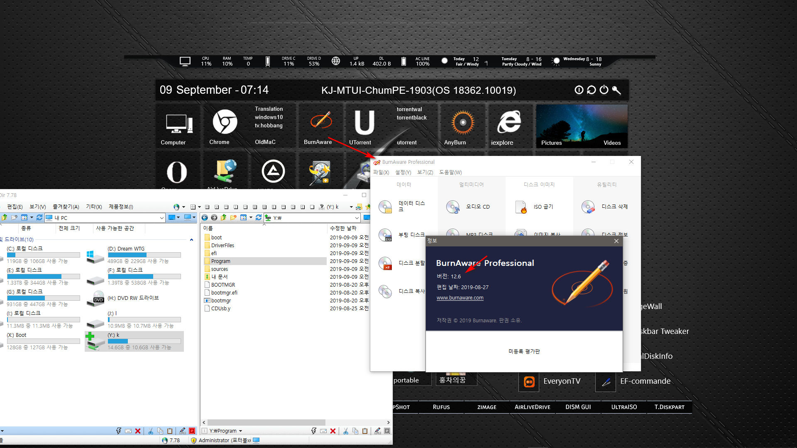Refresh the right pane Y:\ listing
The image size is (797, 448).
(x=259, y=218)
